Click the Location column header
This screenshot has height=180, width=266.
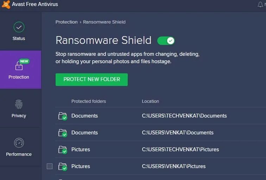click(x=150, y=101)
